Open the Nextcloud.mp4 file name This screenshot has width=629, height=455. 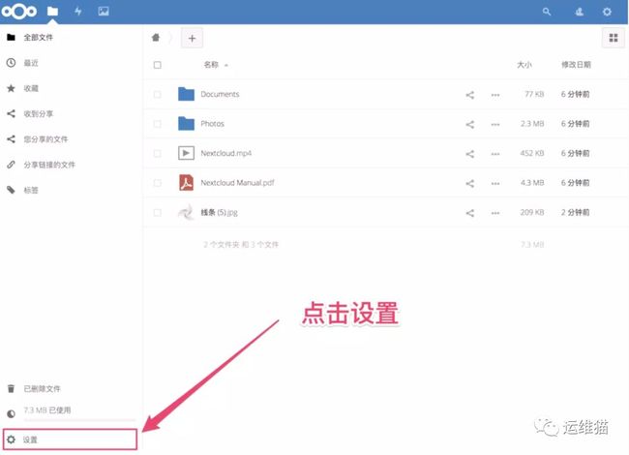click(226, 153)
